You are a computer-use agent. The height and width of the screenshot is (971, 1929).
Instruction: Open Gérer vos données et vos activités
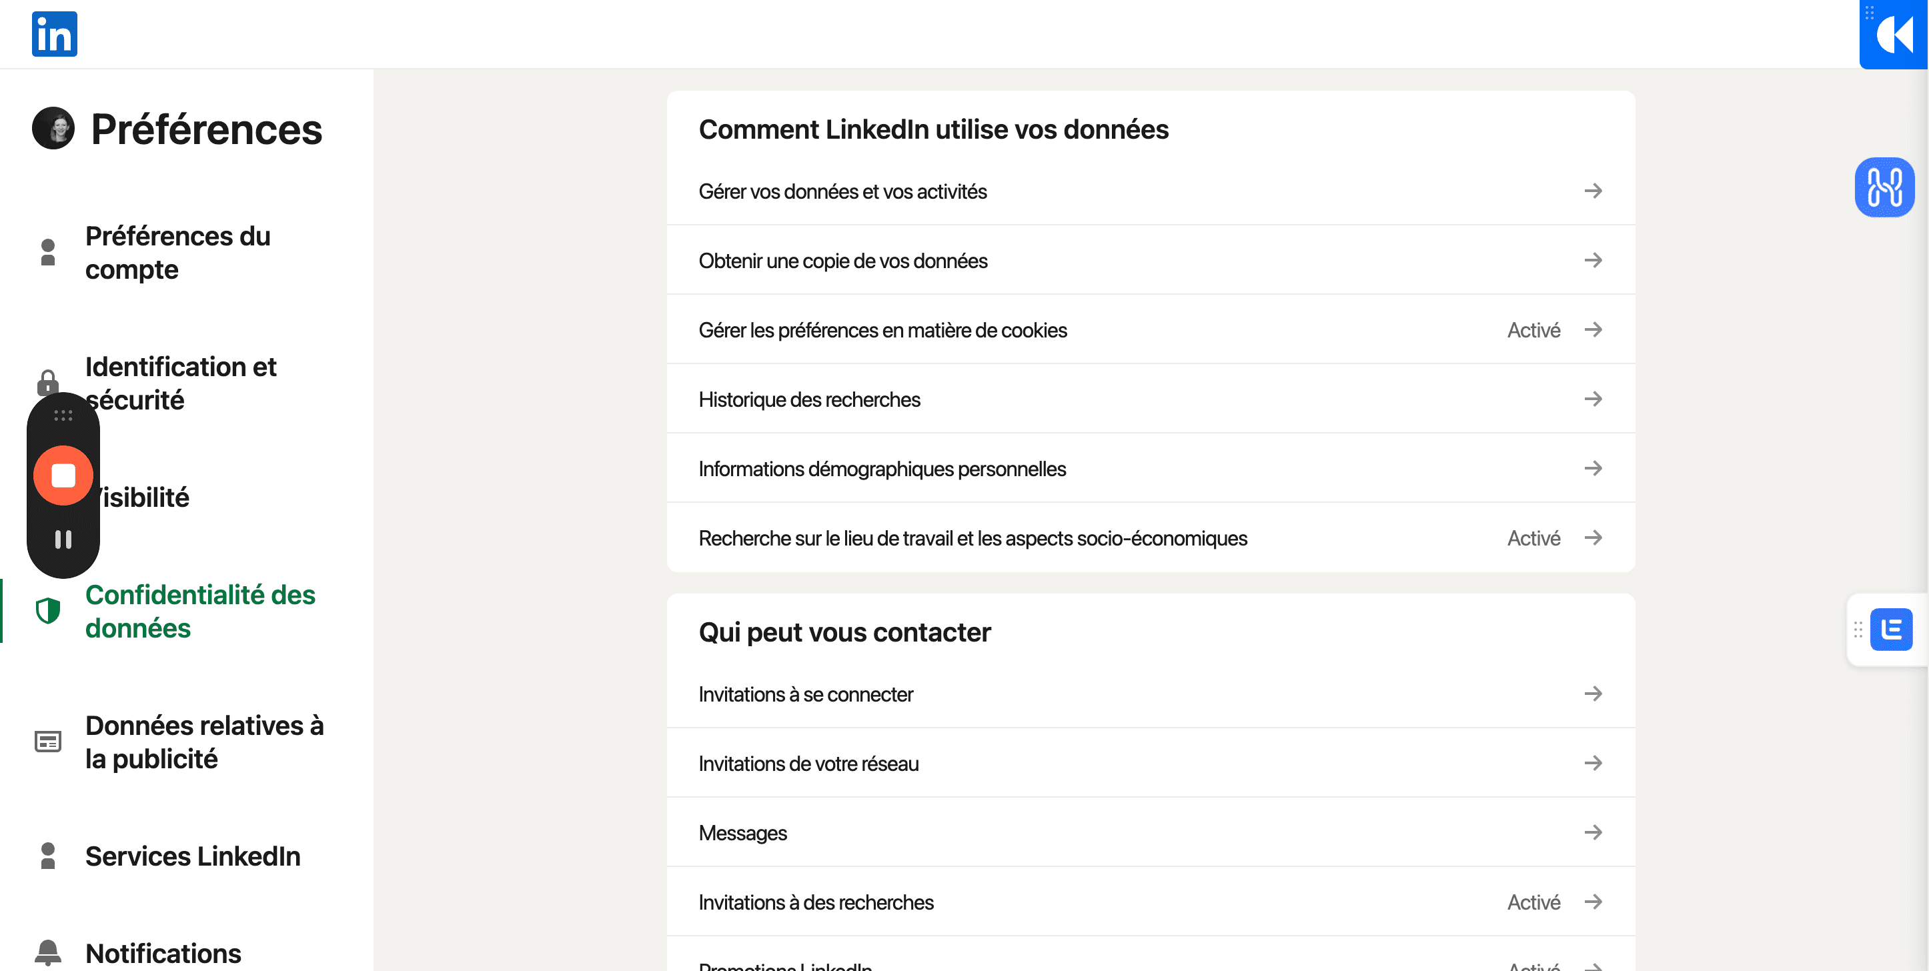coord(1150,191)
